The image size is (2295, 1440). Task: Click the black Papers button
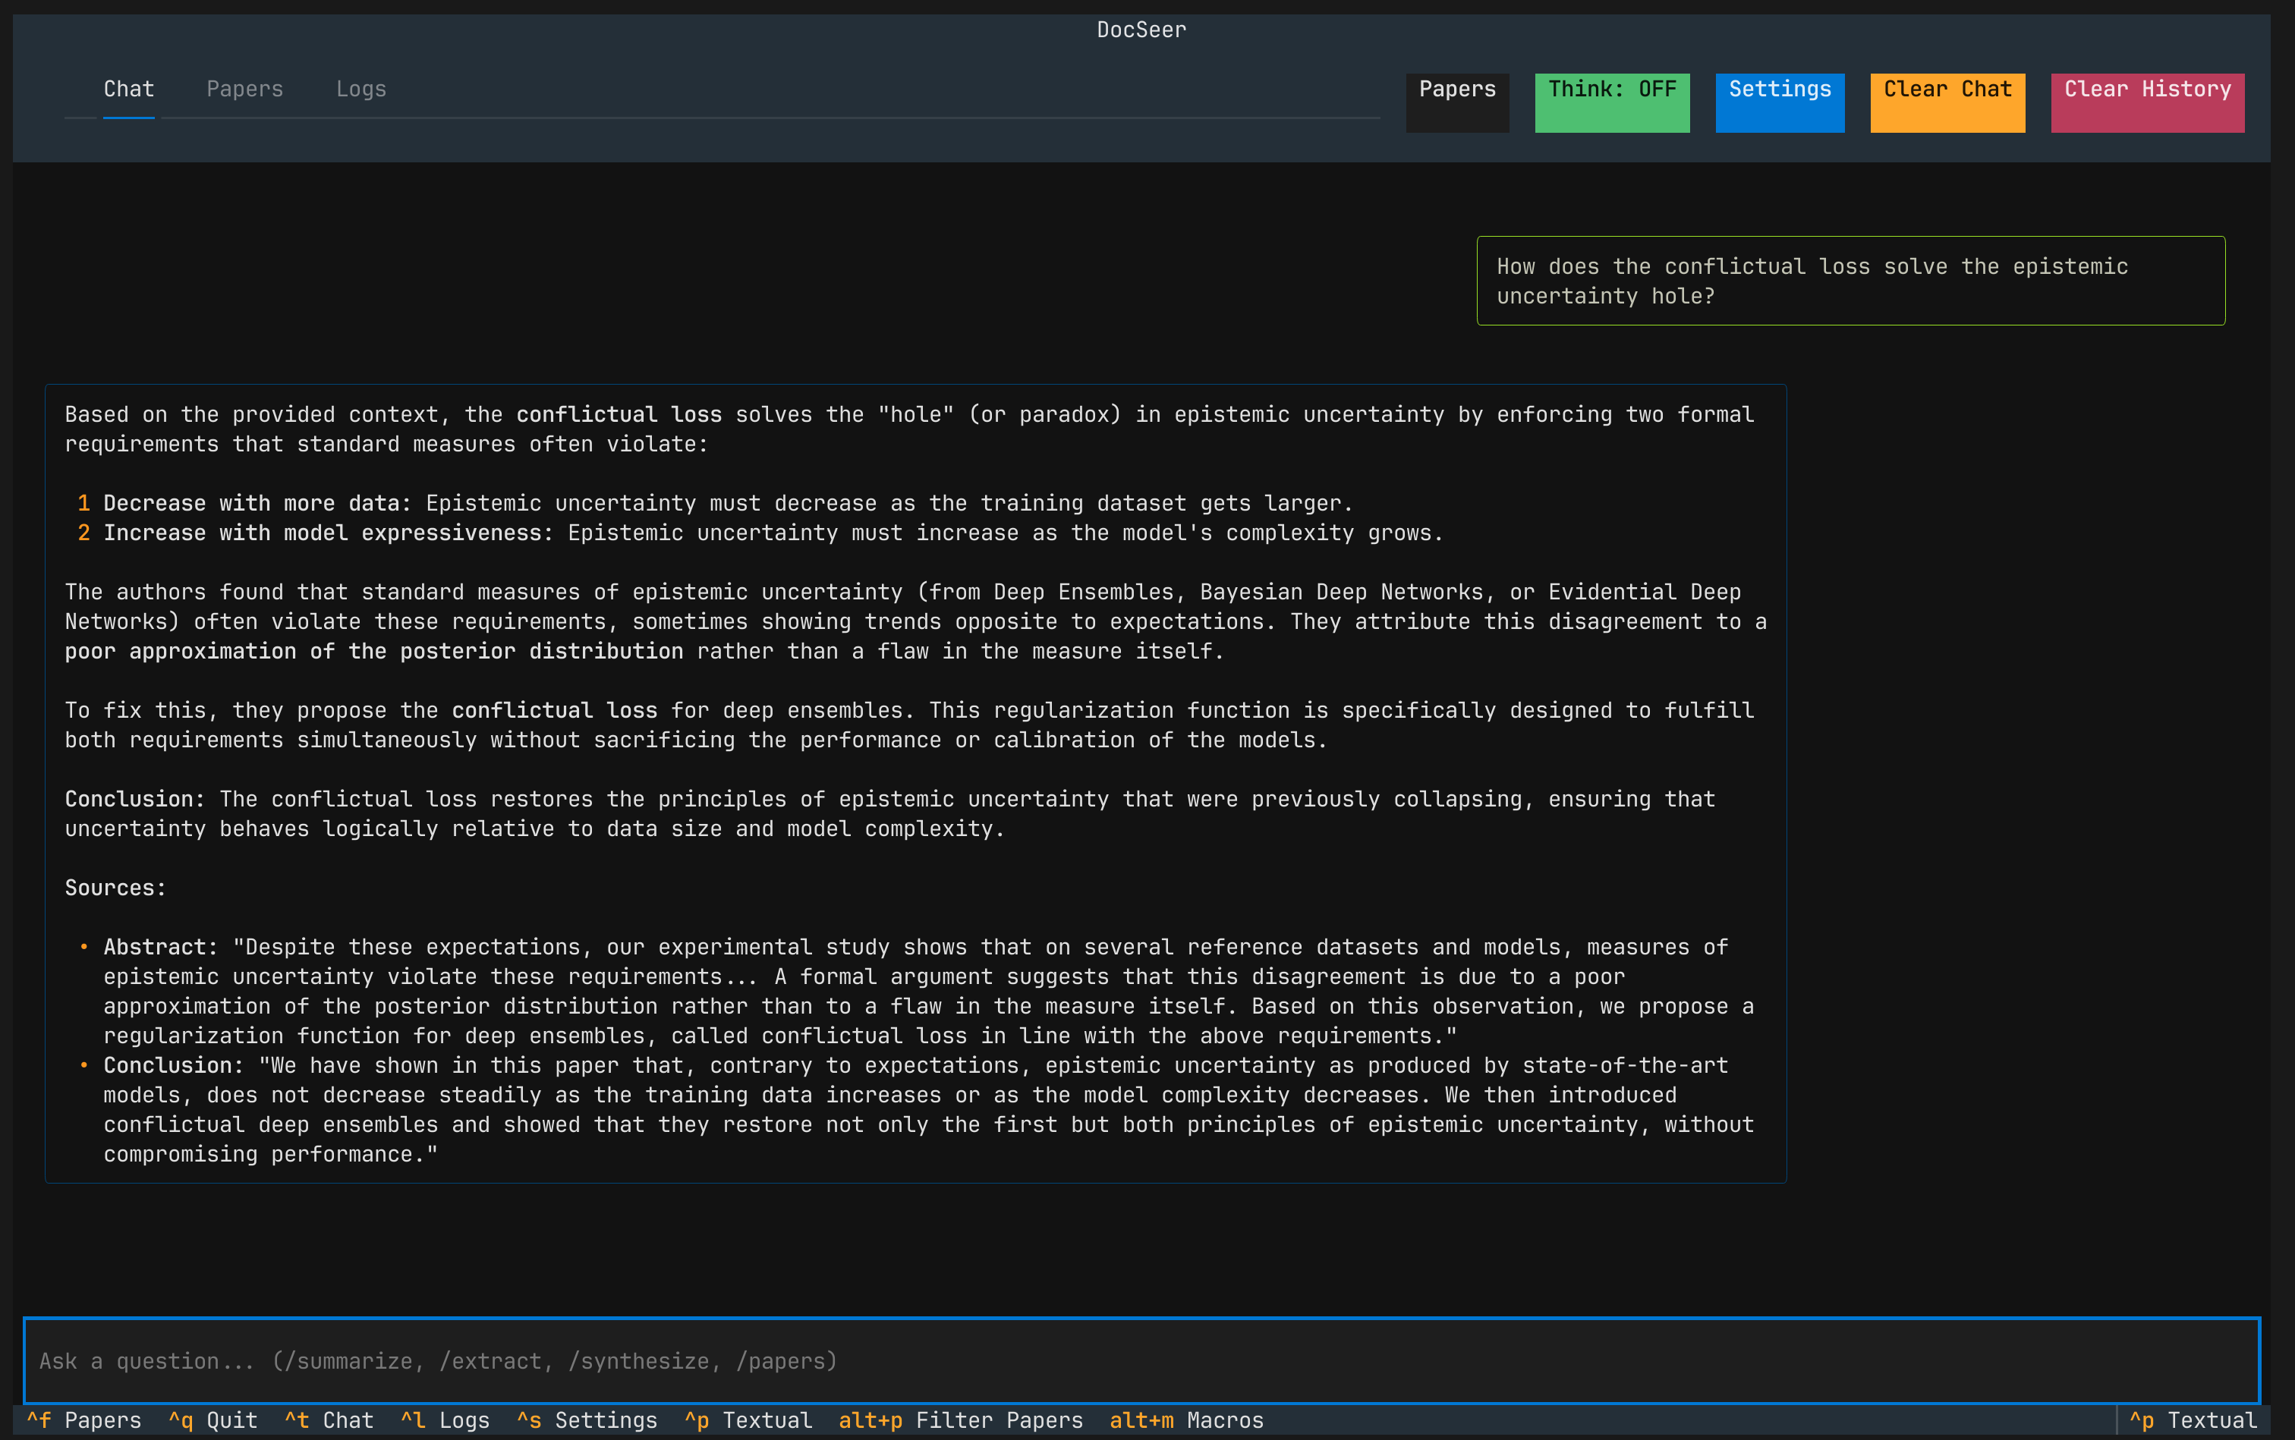(x=1456, y=103)
